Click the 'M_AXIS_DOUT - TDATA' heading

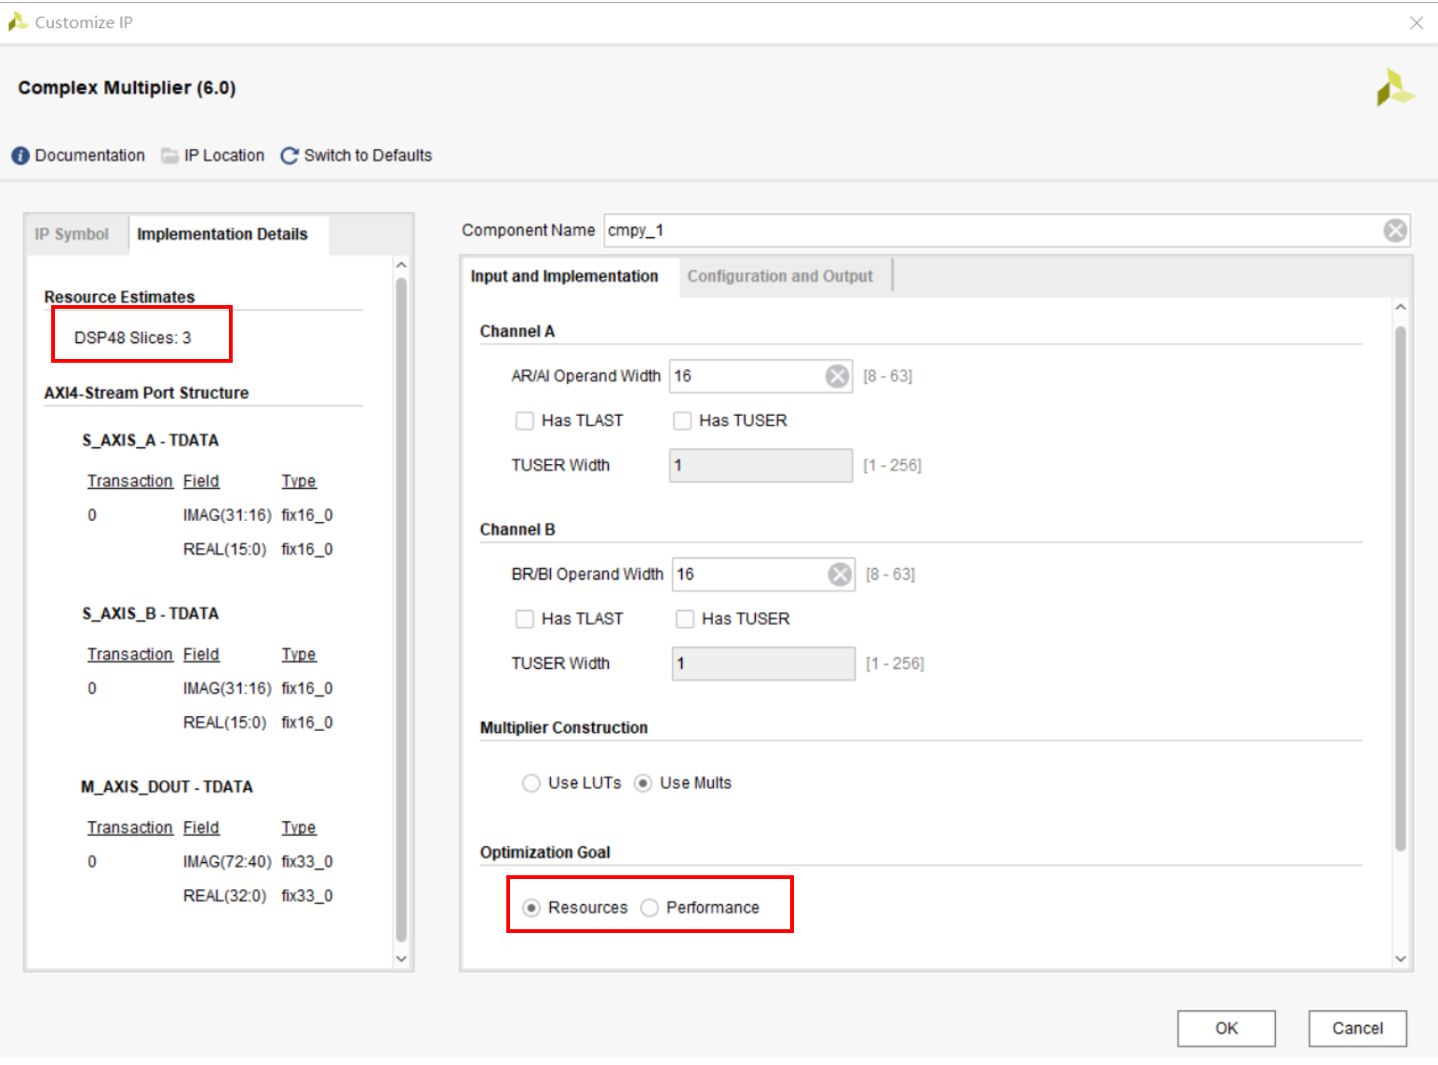(167, 787)
